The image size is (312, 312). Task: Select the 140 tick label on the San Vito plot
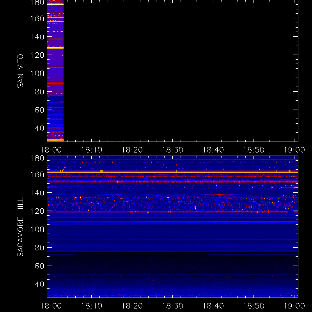(37, 37)
